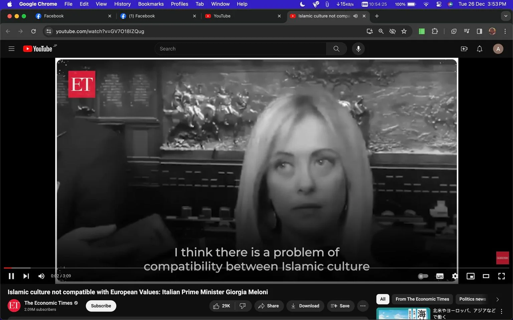Screen dimensions: 513x320
Task: Open YouTube notifications bell
Action: 480,49
